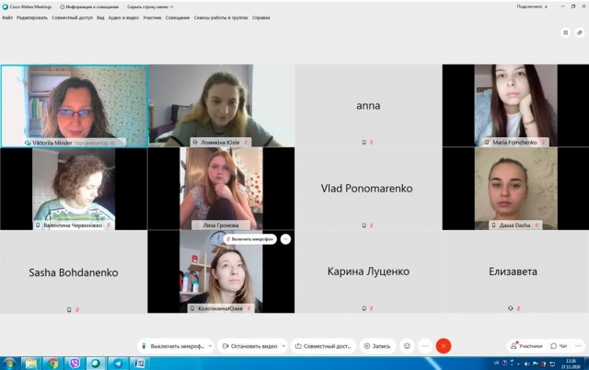Stop video with Остановить видео button
The image size is (589, 370).
pyautogui.click(x=249, y=346)
